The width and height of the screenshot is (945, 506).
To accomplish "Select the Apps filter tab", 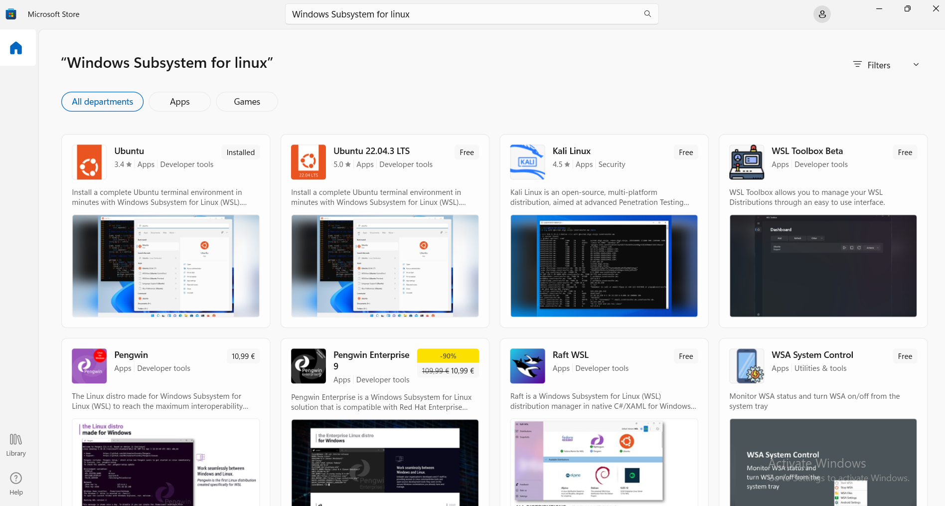I will [179, 102].
